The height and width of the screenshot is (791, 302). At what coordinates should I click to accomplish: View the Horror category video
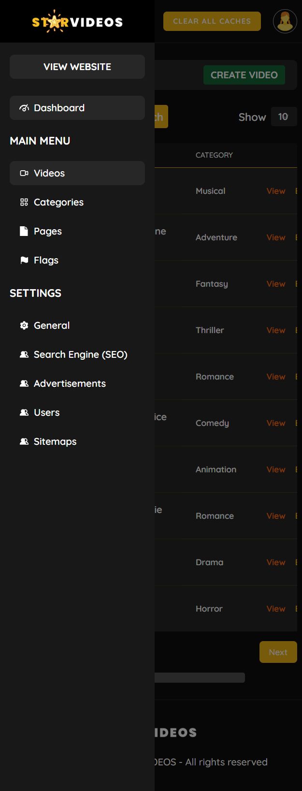tap(276, 609)
